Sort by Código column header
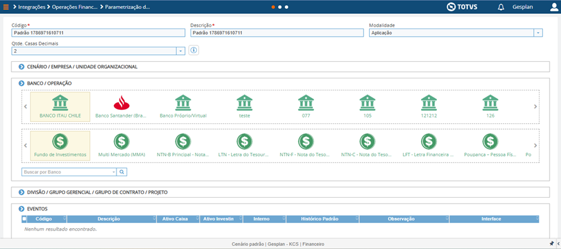Viewport: 561px width, 249px height. pyautogui.click(x=46, y=219)
